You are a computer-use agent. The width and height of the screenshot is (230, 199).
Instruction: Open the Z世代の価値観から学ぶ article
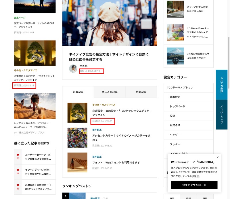pyautogui.click(x=198, y=56)
